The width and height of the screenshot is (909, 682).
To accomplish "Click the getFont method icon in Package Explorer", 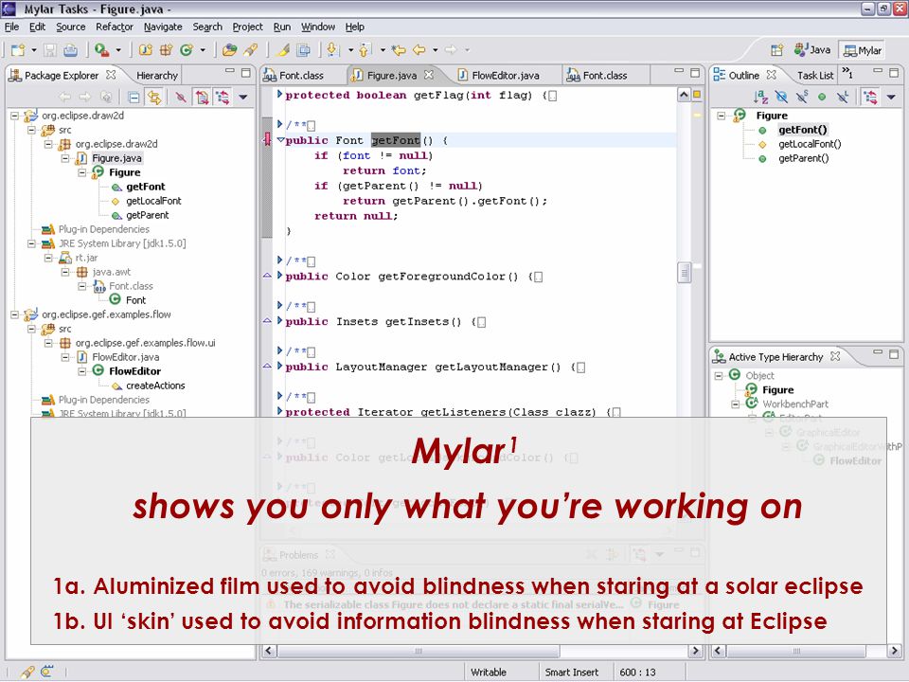I will (x=116, y=187).
